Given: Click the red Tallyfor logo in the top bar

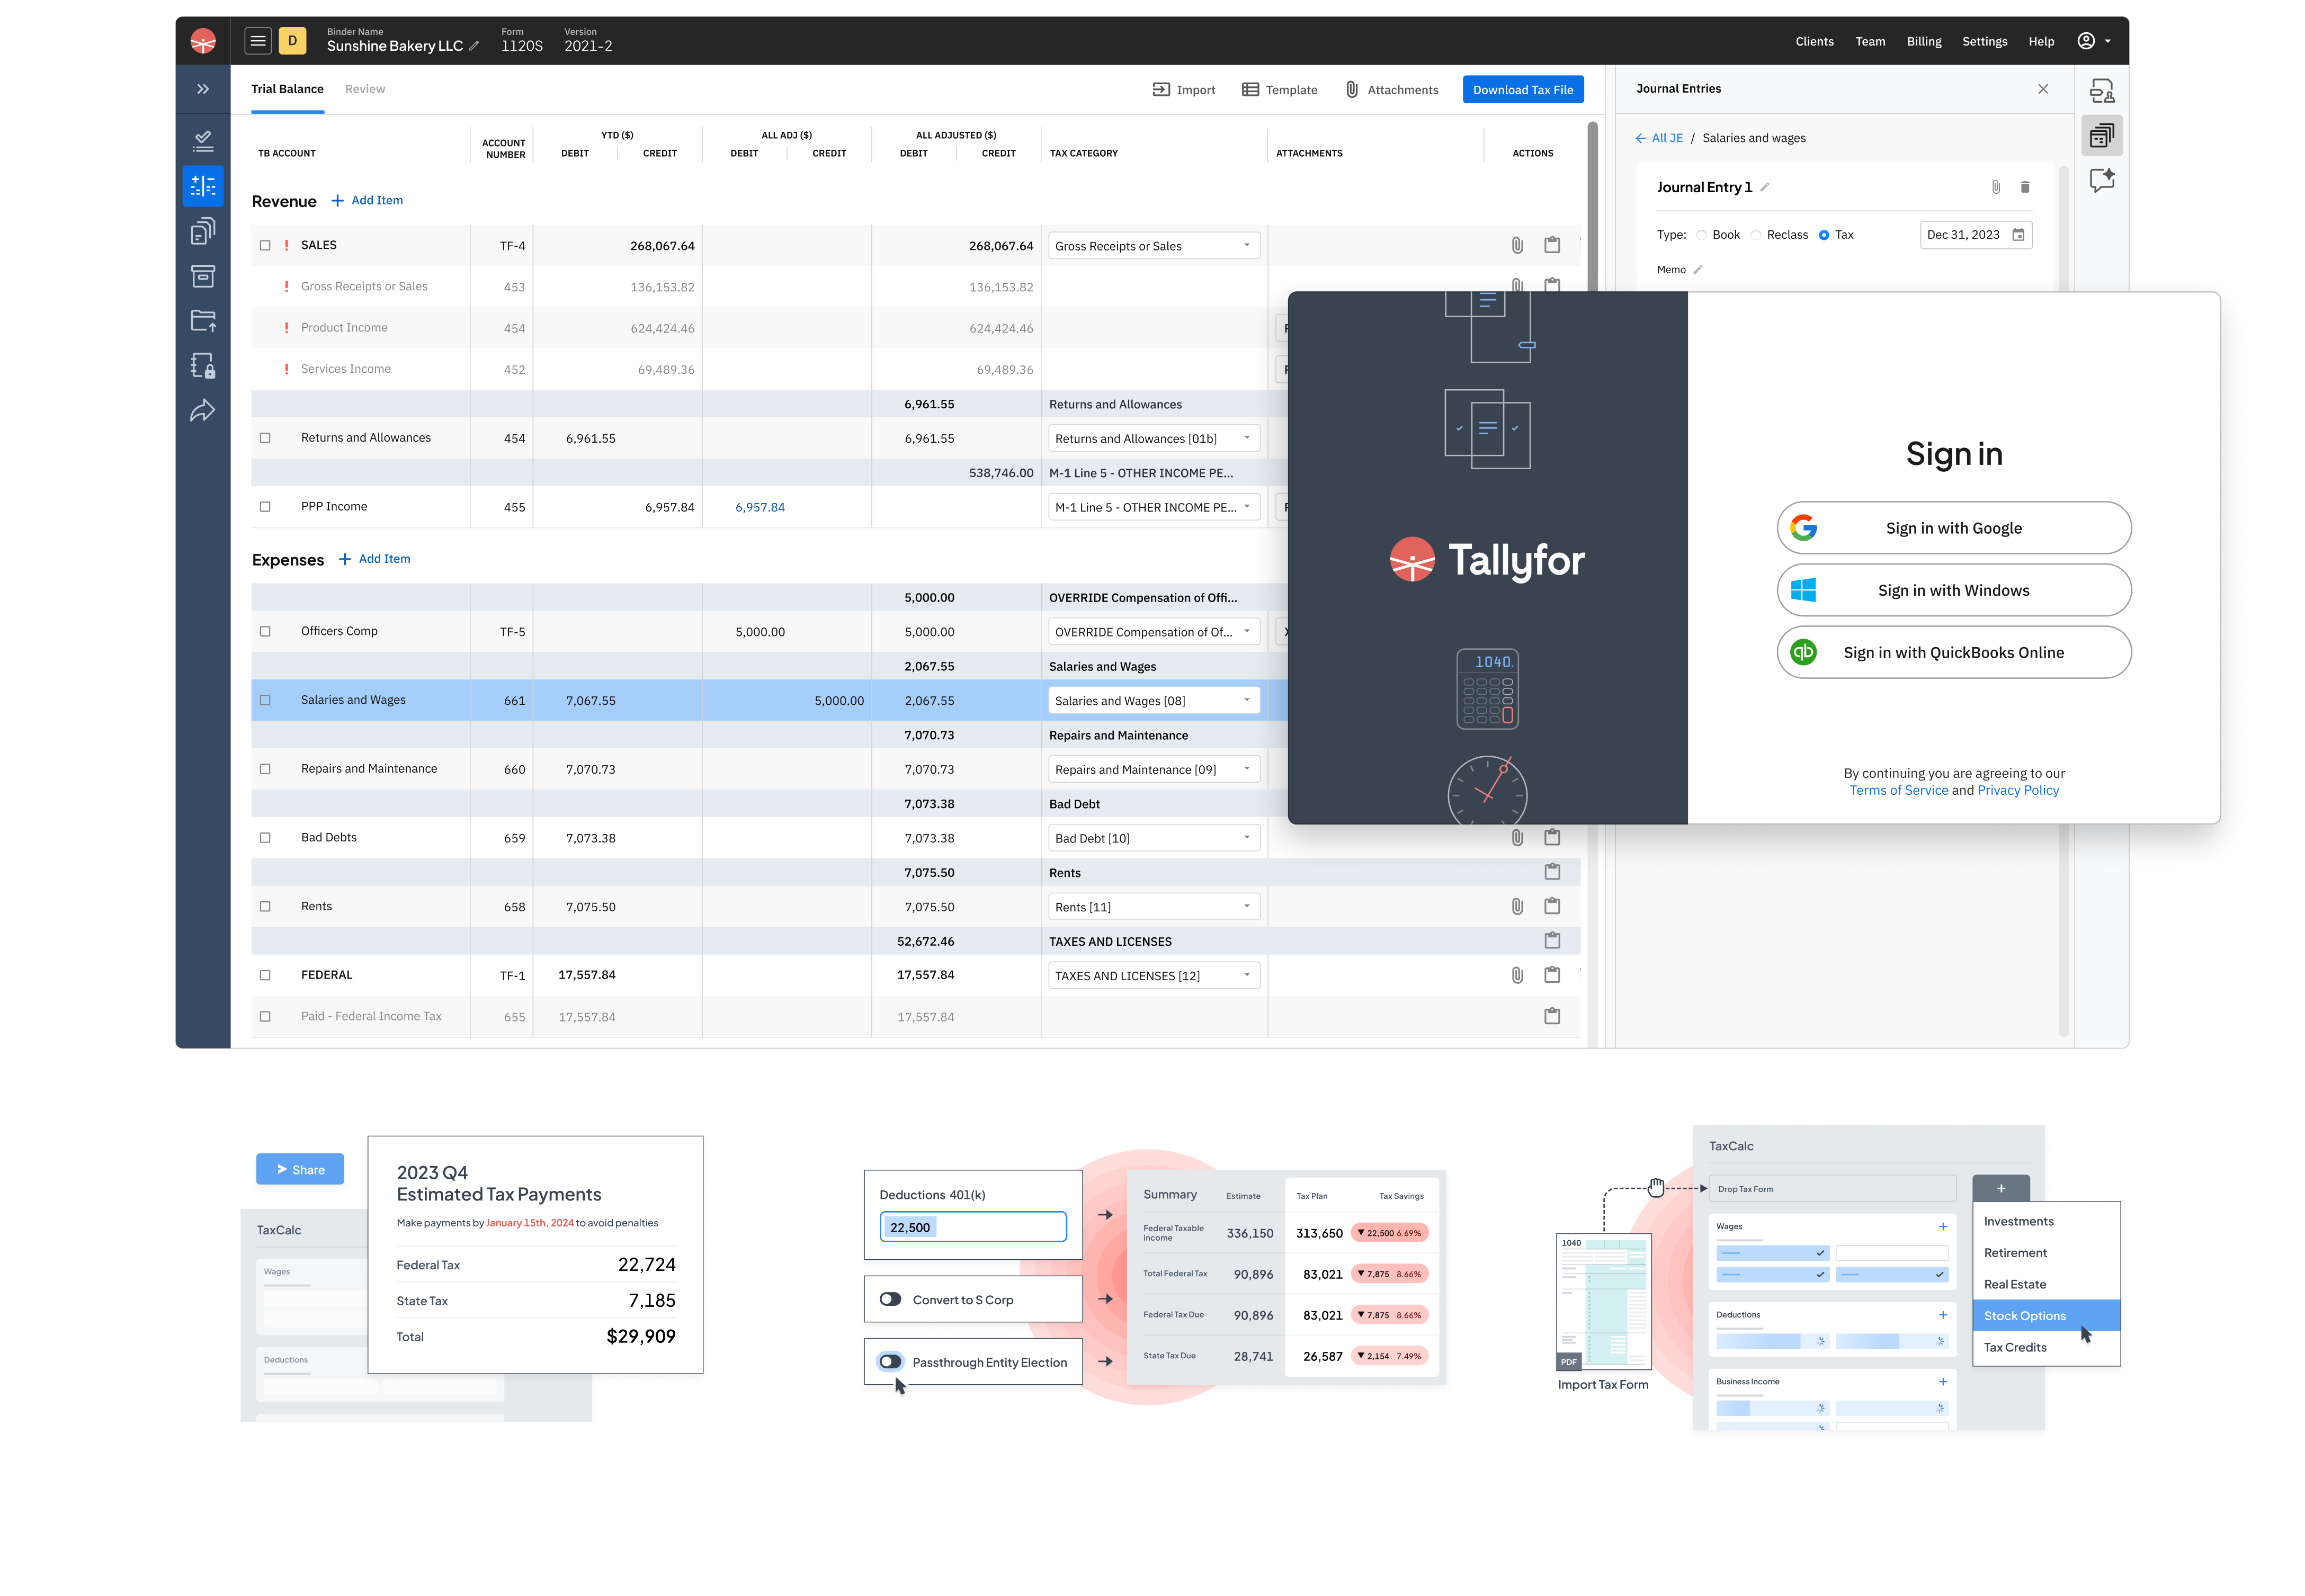Looking at the screenshot, I should tap(203, 41).
